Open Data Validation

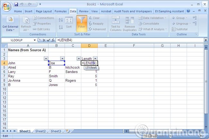click(x=152, y=18)
